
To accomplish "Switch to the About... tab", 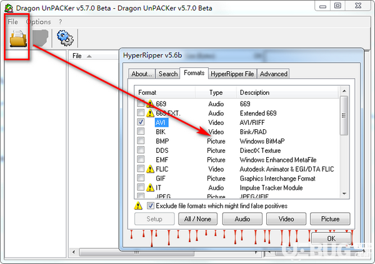I will click(142, 74).
